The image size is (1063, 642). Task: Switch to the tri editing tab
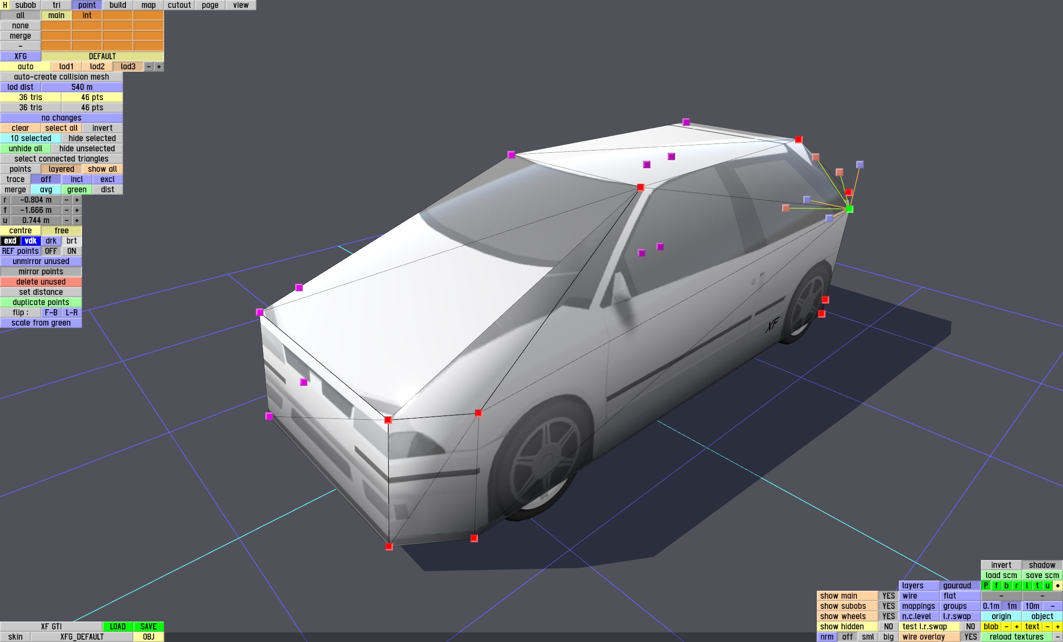tap(56, 5)
